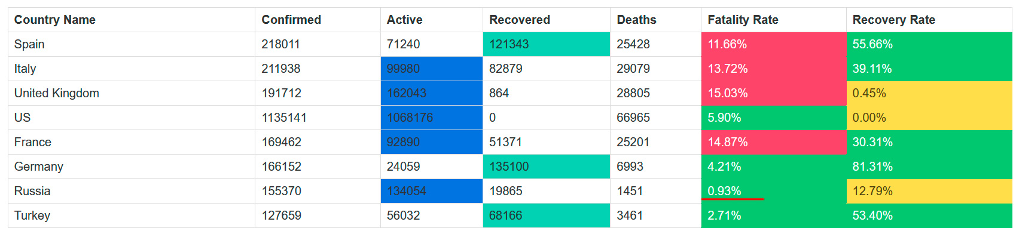Image resolution: width=1016 pixels, height=228 pixels.
Task: Click the Recovered column header
Action: (547, 20)
